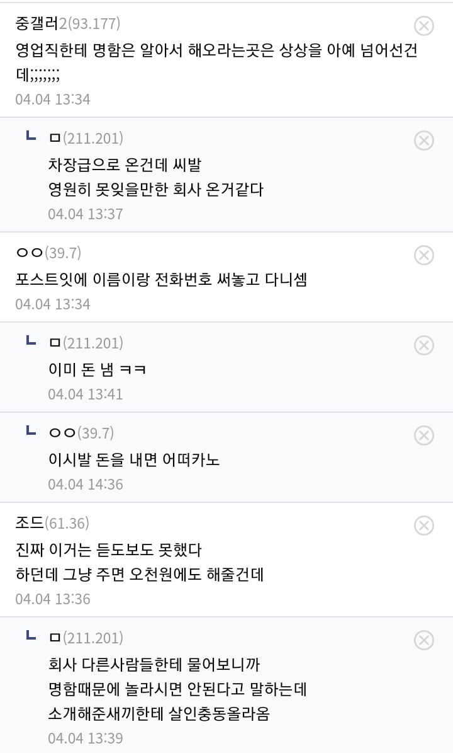Delete 중갤러2's comment with the X icon
The image size is (453, 753).
(424, 26)
